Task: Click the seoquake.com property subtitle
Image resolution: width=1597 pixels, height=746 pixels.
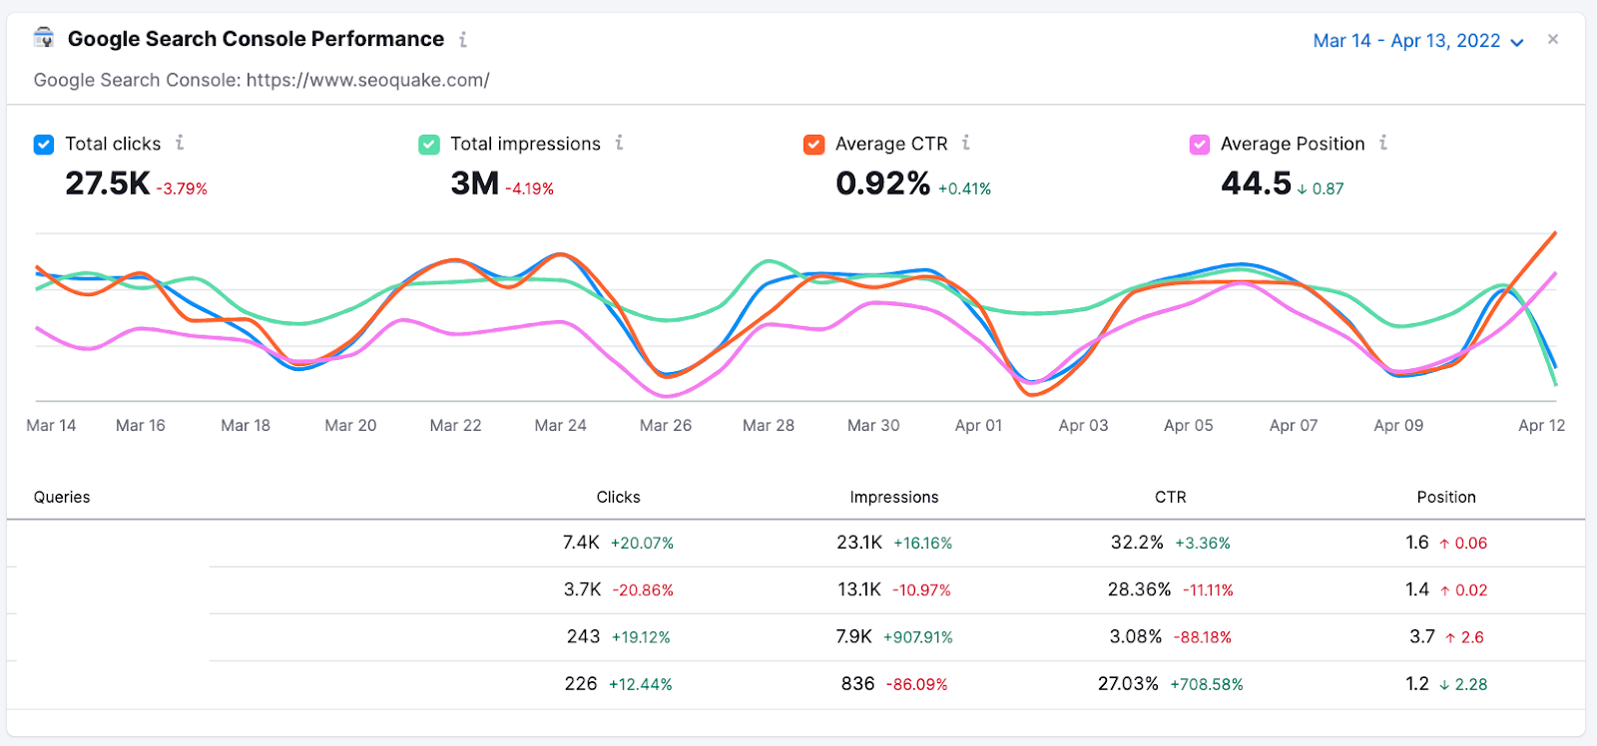Action: 262,80
